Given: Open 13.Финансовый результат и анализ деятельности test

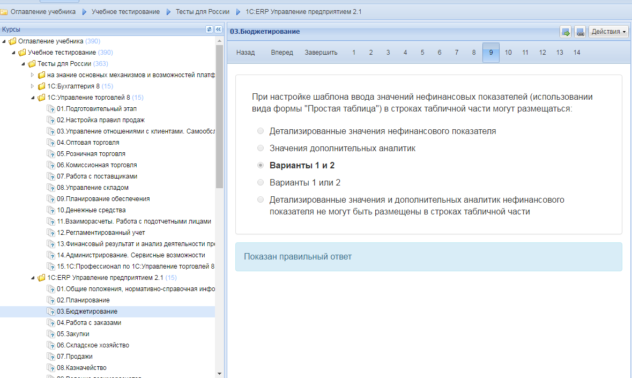Looking at the screenshot, I should 136,244.
